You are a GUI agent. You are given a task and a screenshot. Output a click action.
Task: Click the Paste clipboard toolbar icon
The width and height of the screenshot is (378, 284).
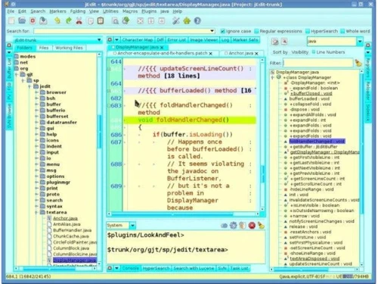tap(101, 20)
